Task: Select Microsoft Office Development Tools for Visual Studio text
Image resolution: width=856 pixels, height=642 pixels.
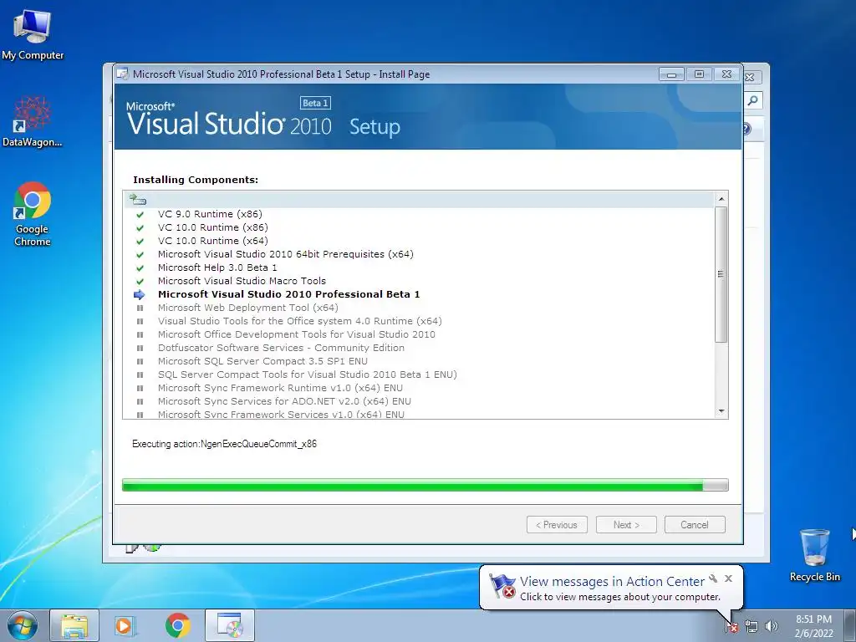Action: [297, 334]
